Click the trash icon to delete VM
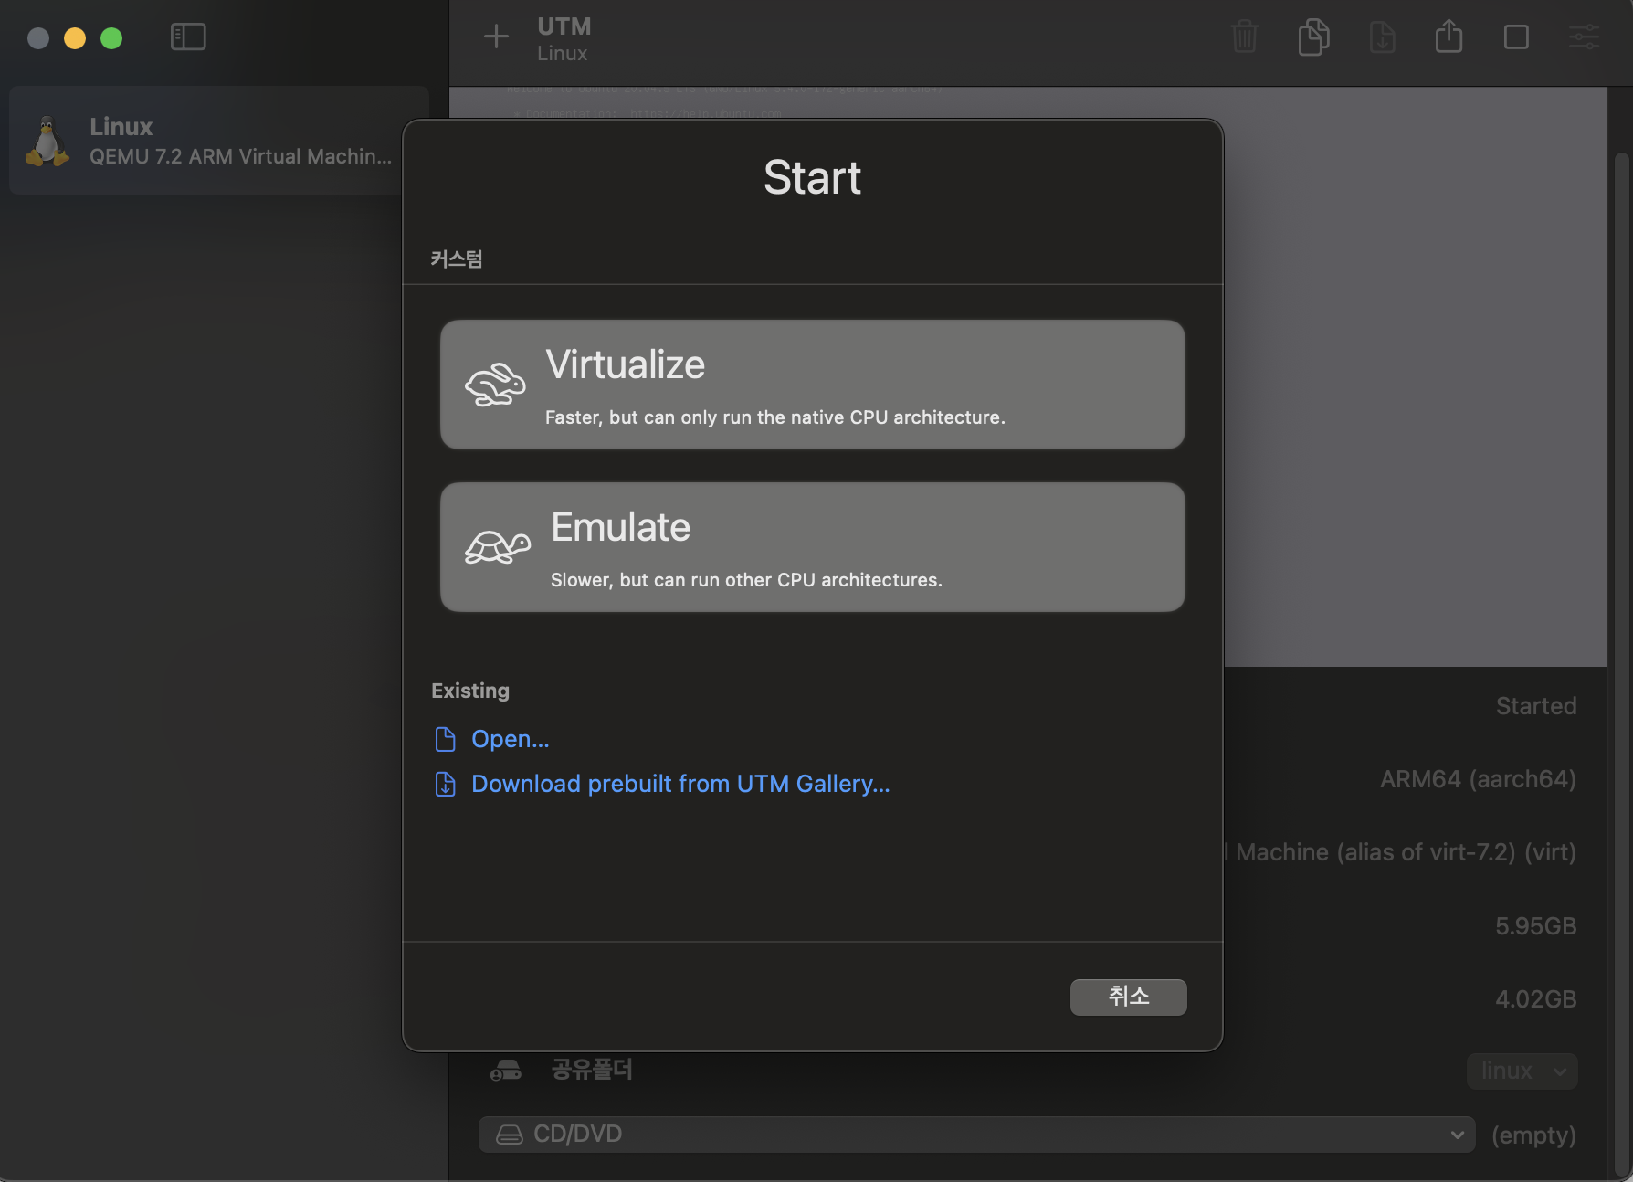 pyautogui.click(x=1245, y=37)
